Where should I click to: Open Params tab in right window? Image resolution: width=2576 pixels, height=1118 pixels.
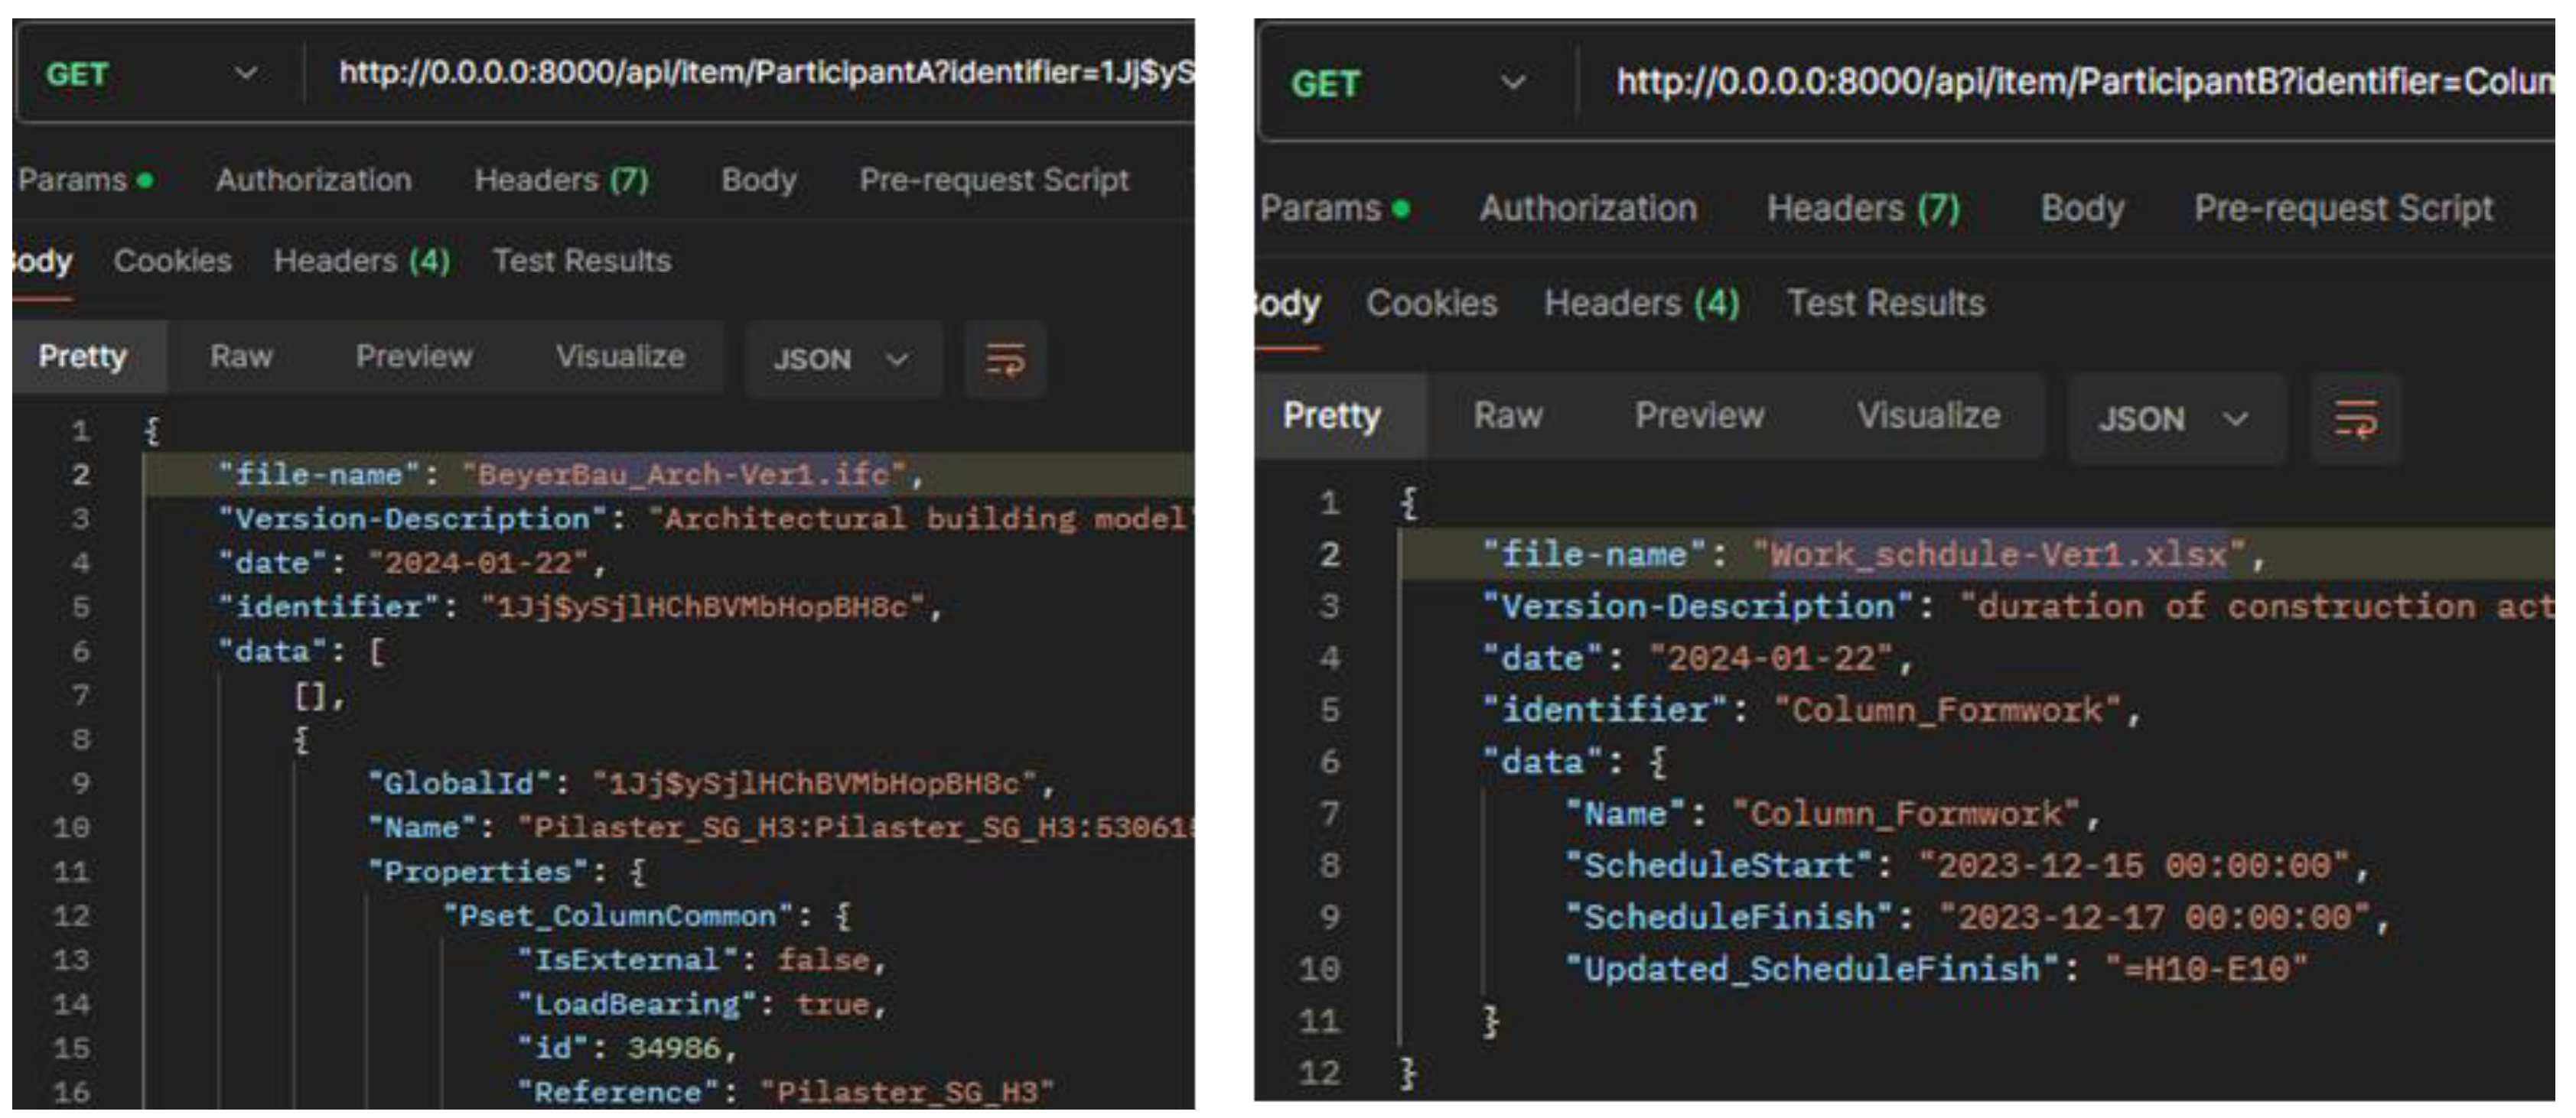coord(1335,208)
